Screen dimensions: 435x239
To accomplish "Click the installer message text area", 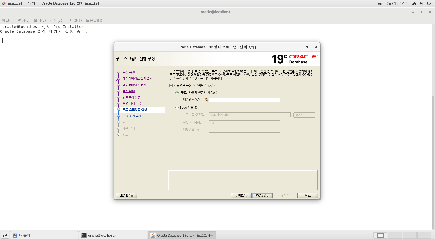I will point(243,180).
